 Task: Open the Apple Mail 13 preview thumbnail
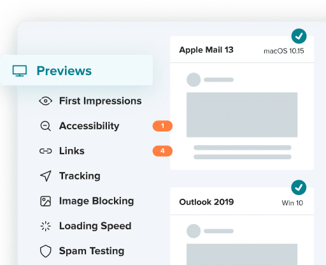click(x=242, y=116)
